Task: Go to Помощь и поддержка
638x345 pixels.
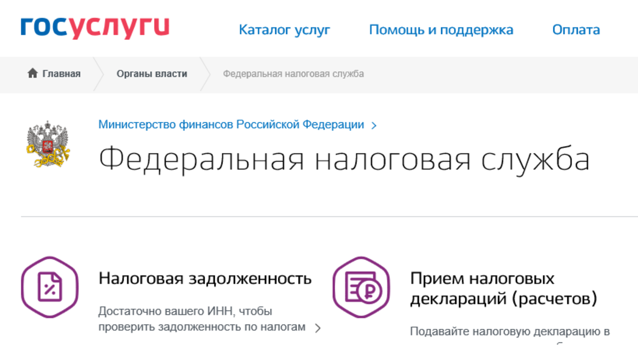Action: (441, 30)
